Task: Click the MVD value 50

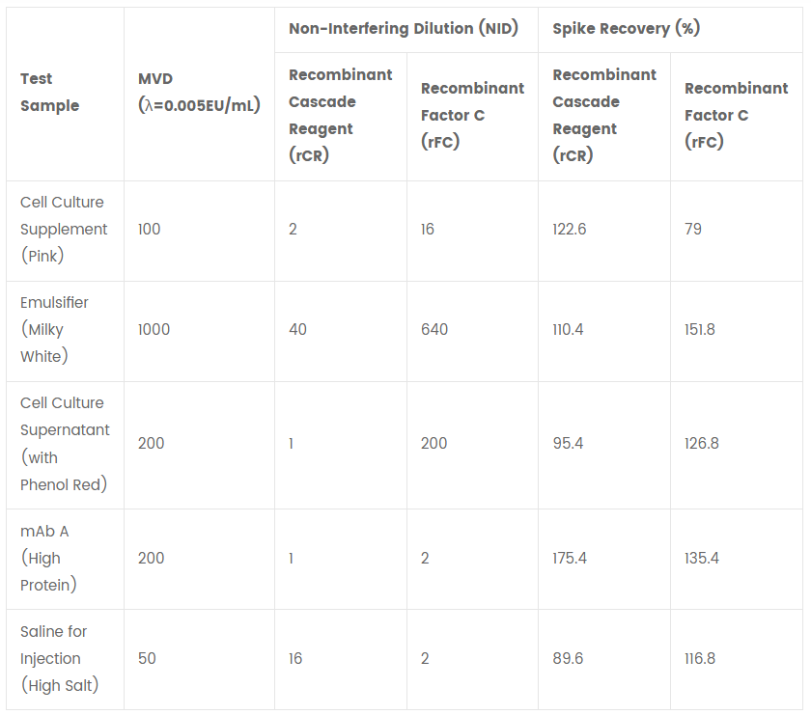Action: (147, 659)
